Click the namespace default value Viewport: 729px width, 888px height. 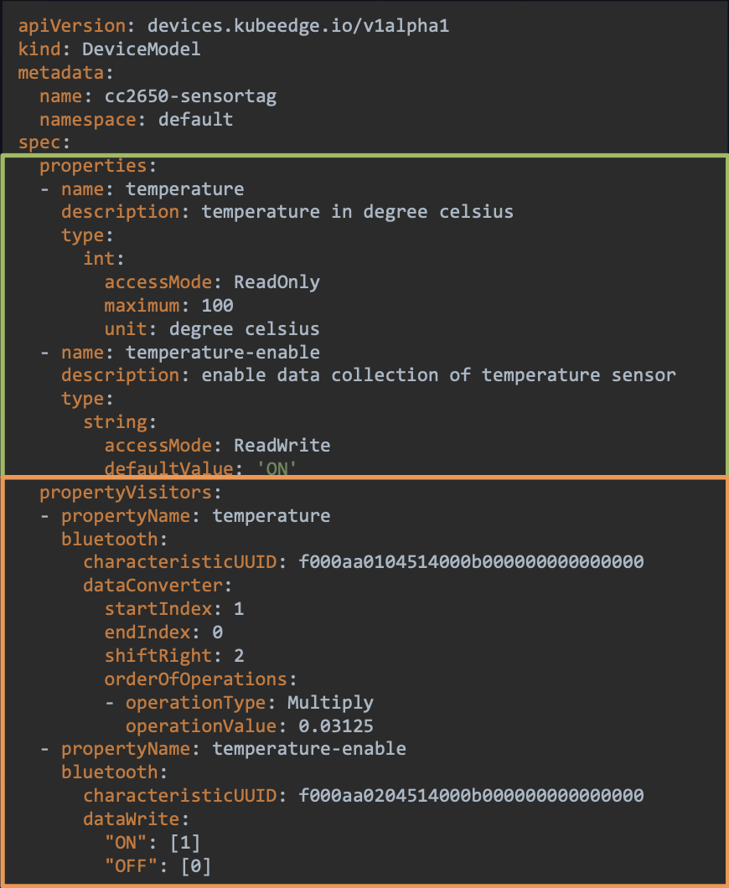click(195, 120)
